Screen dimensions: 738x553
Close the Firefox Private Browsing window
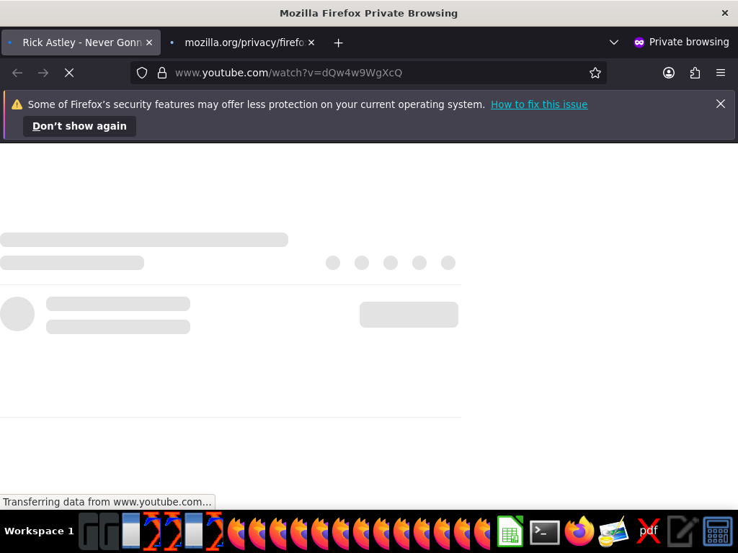(725, 13)
